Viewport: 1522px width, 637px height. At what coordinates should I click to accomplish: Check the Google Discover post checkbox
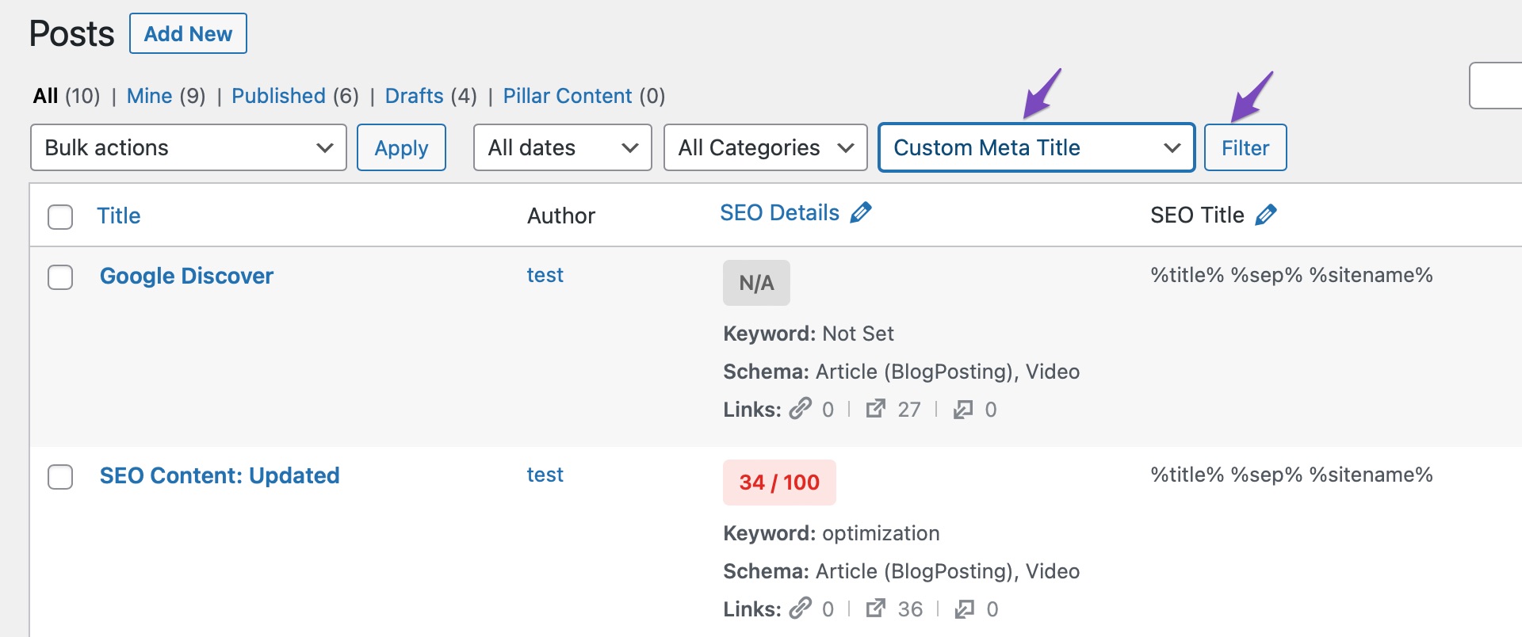coord(60,277)
